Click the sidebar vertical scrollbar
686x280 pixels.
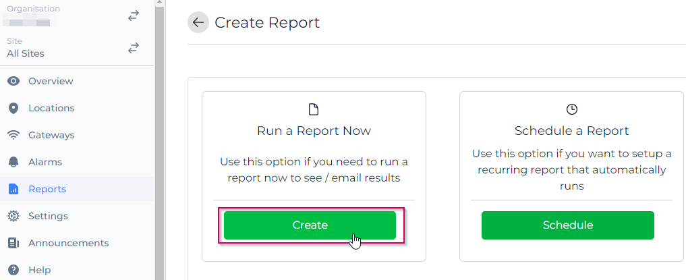click(x=159, y=135)
